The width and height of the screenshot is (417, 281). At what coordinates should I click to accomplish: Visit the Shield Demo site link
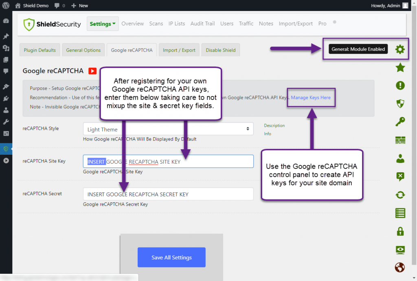point(32,6)
